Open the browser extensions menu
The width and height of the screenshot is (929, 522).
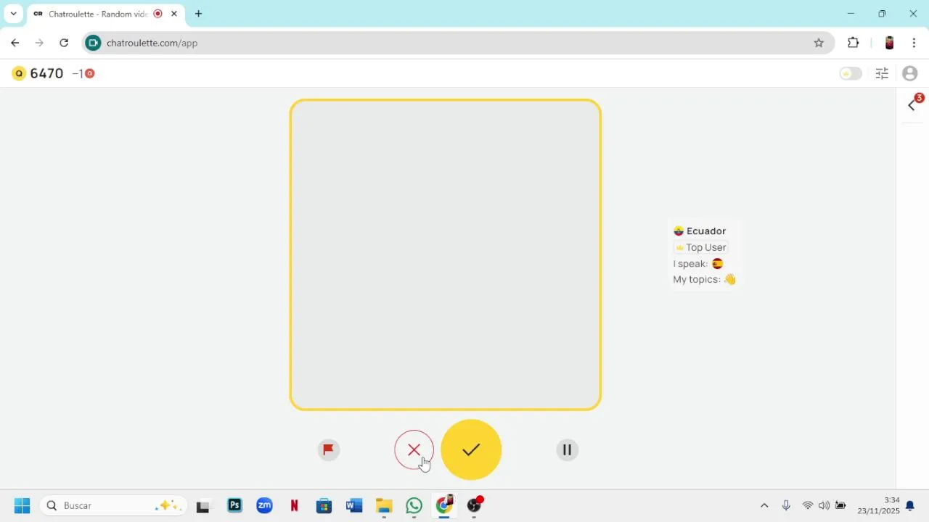pyautogui.click(x=854, y=43)
